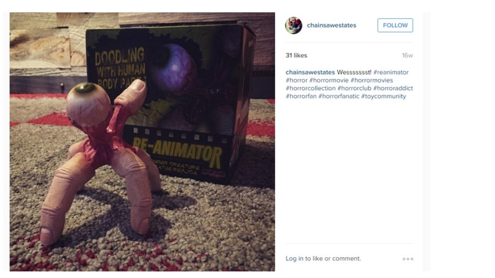495x278 pixels.
Task: Click the FOLLOW button
Action: pyautogui.click(x=395, y=25)
